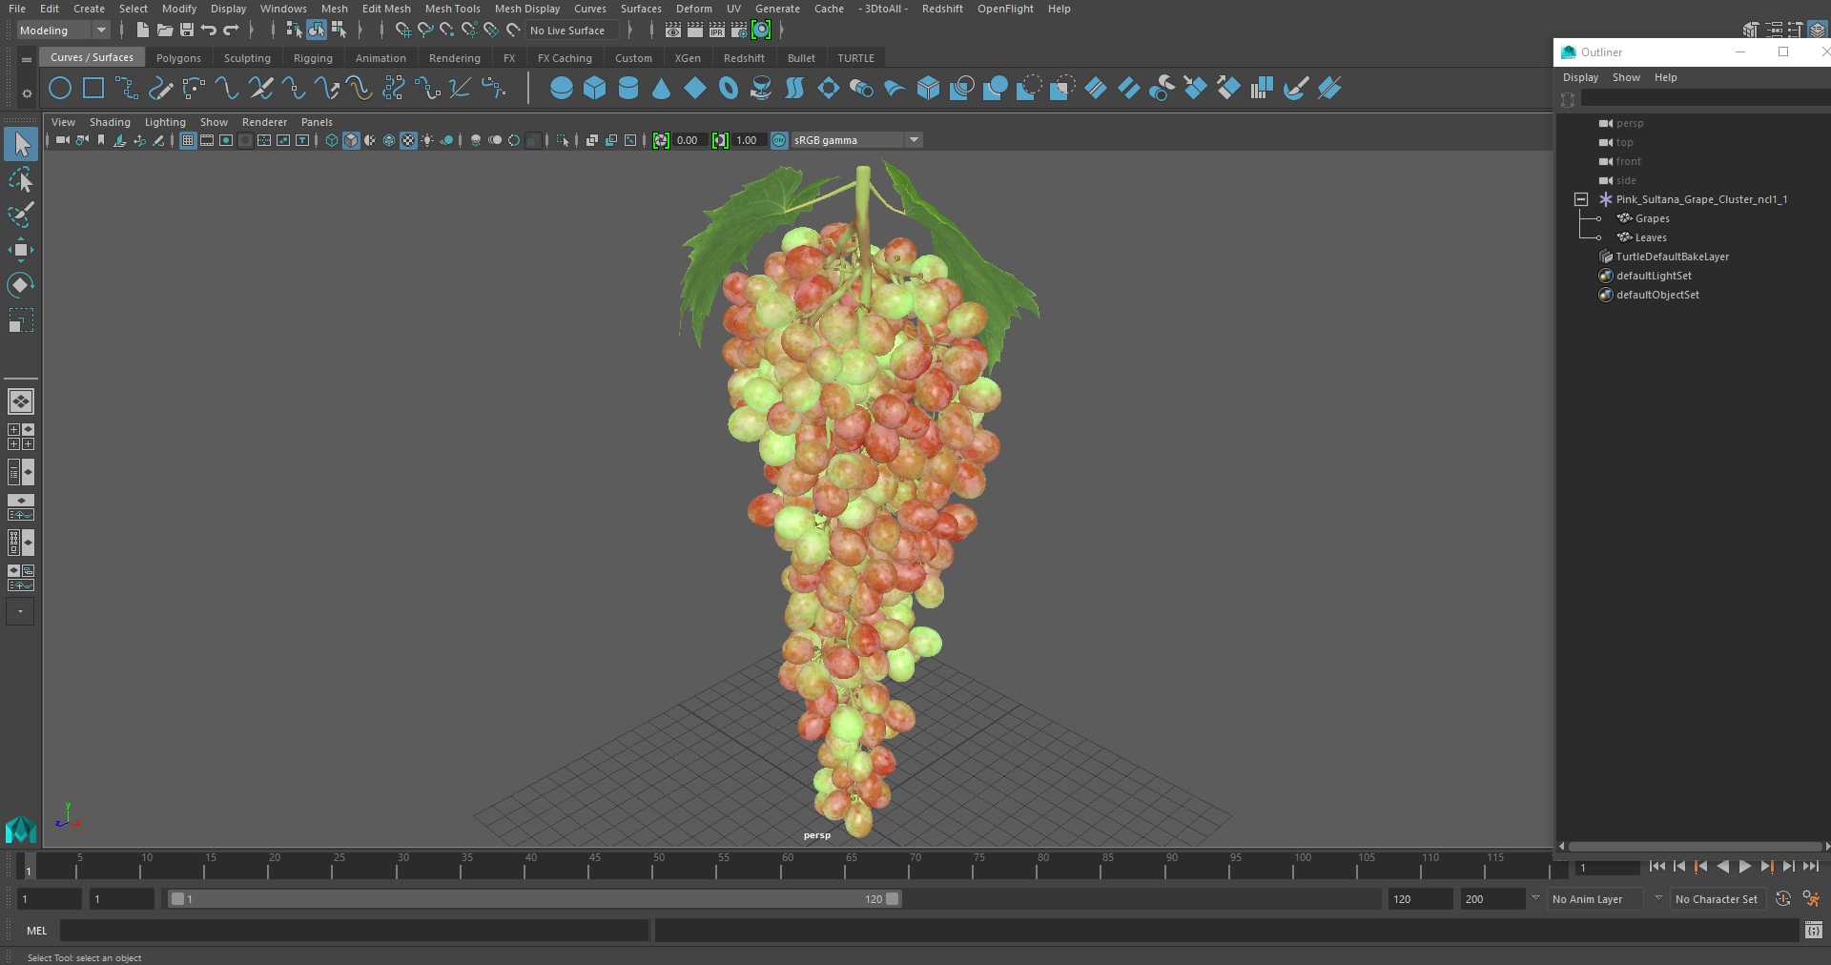Create a NURBS cube from the shelf
Screen dimensions: 1831x965
[x=595, y=89]
